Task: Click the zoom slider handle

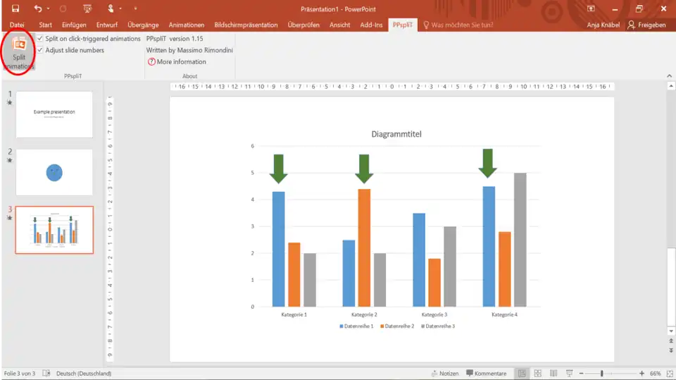Action: 601,373
